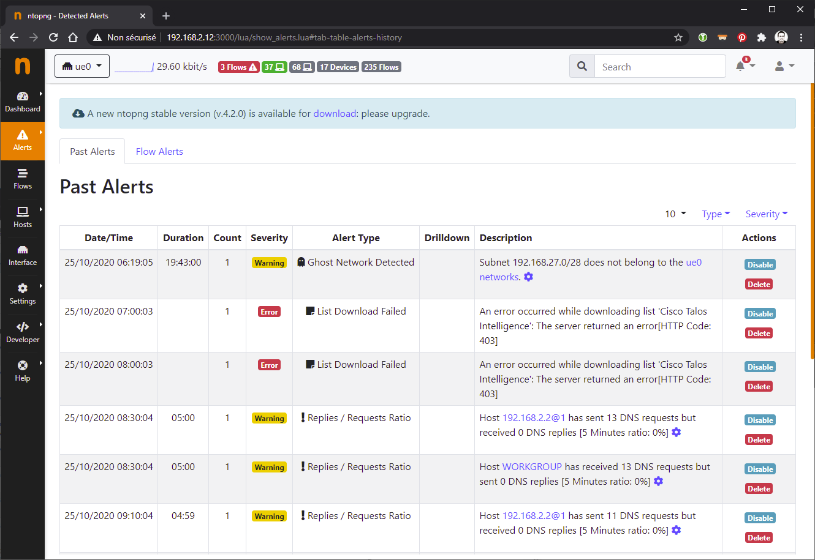Image resolution: width=815 pixels, height=560 pixels.
Task: Open the Interface sidebar section
Action: click(x=23, y=256)
